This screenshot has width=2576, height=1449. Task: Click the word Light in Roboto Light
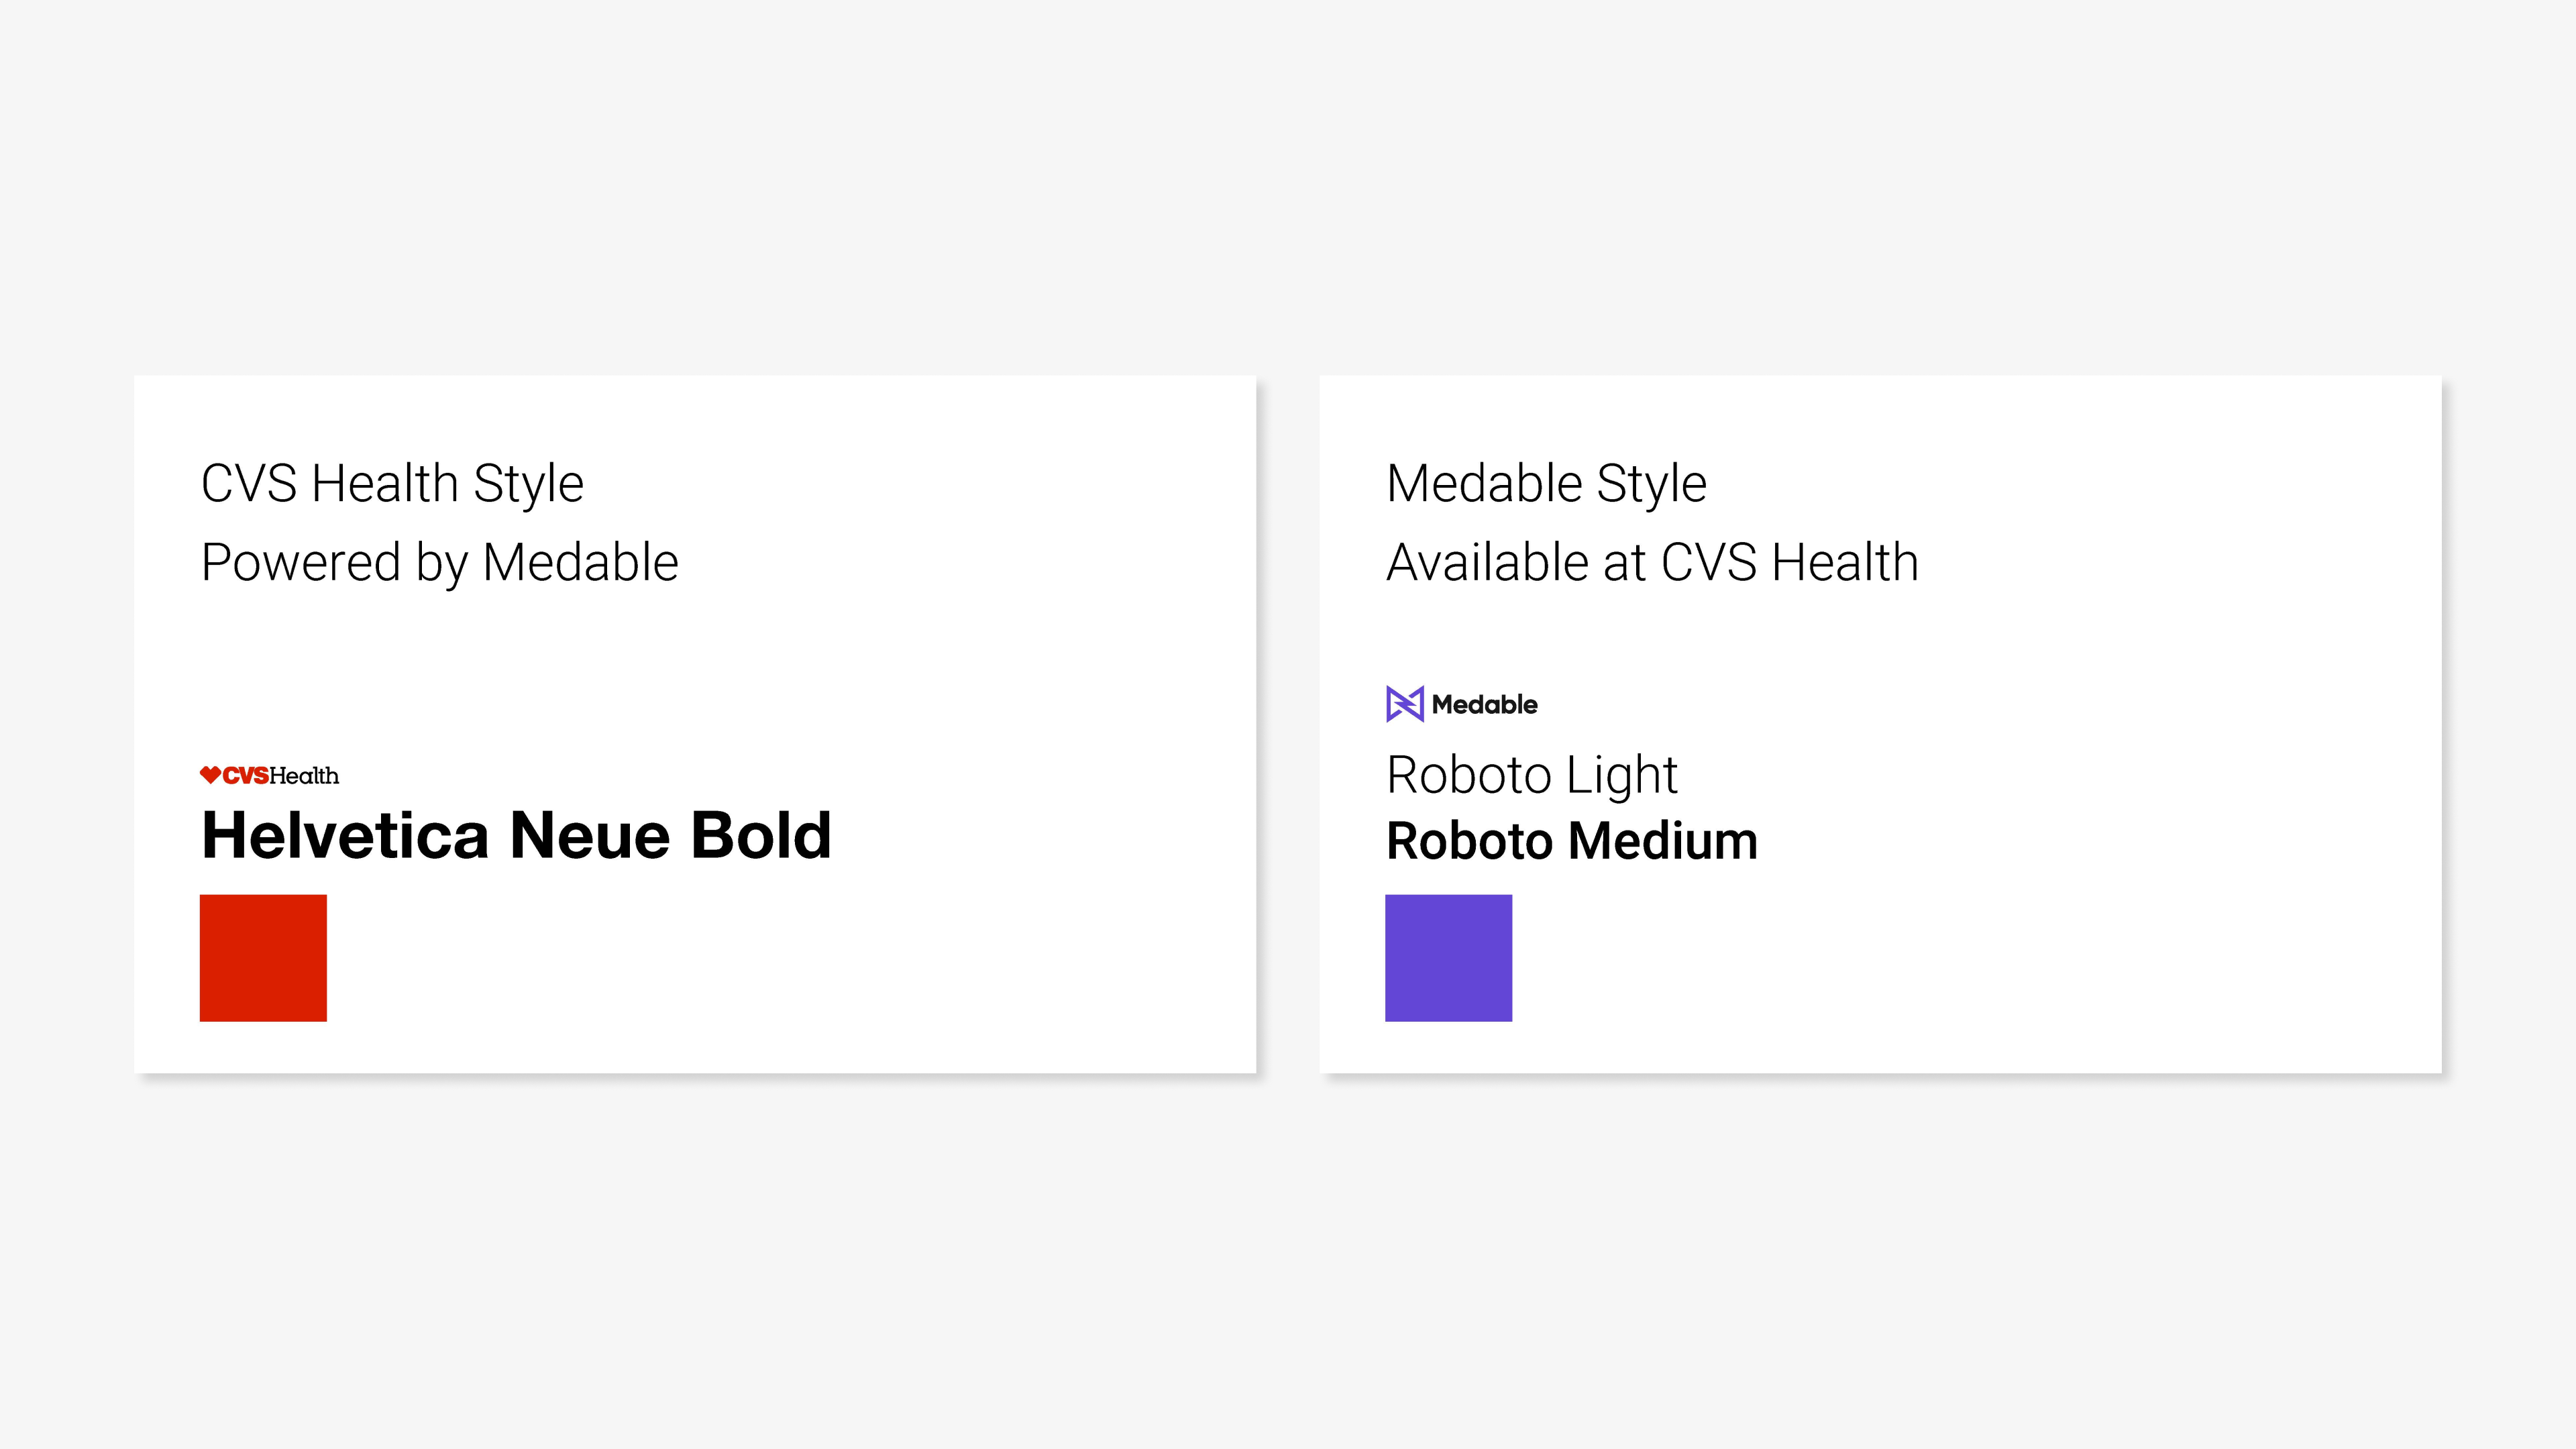1621,776
